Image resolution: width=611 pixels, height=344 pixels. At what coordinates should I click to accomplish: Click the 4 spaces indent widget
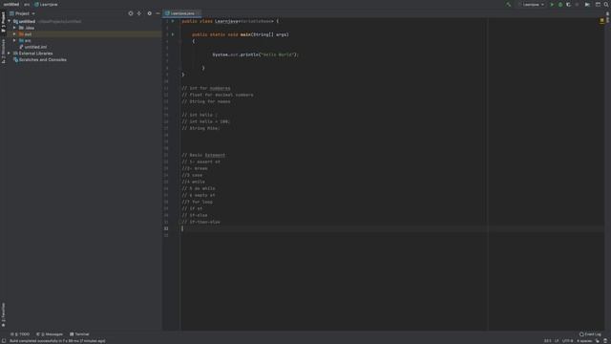click(x=584, y=341)
